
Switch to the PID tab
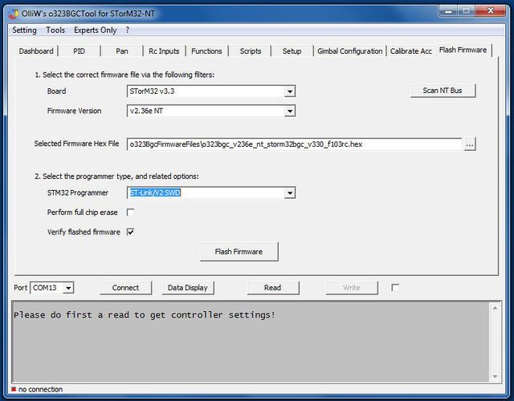79,51
